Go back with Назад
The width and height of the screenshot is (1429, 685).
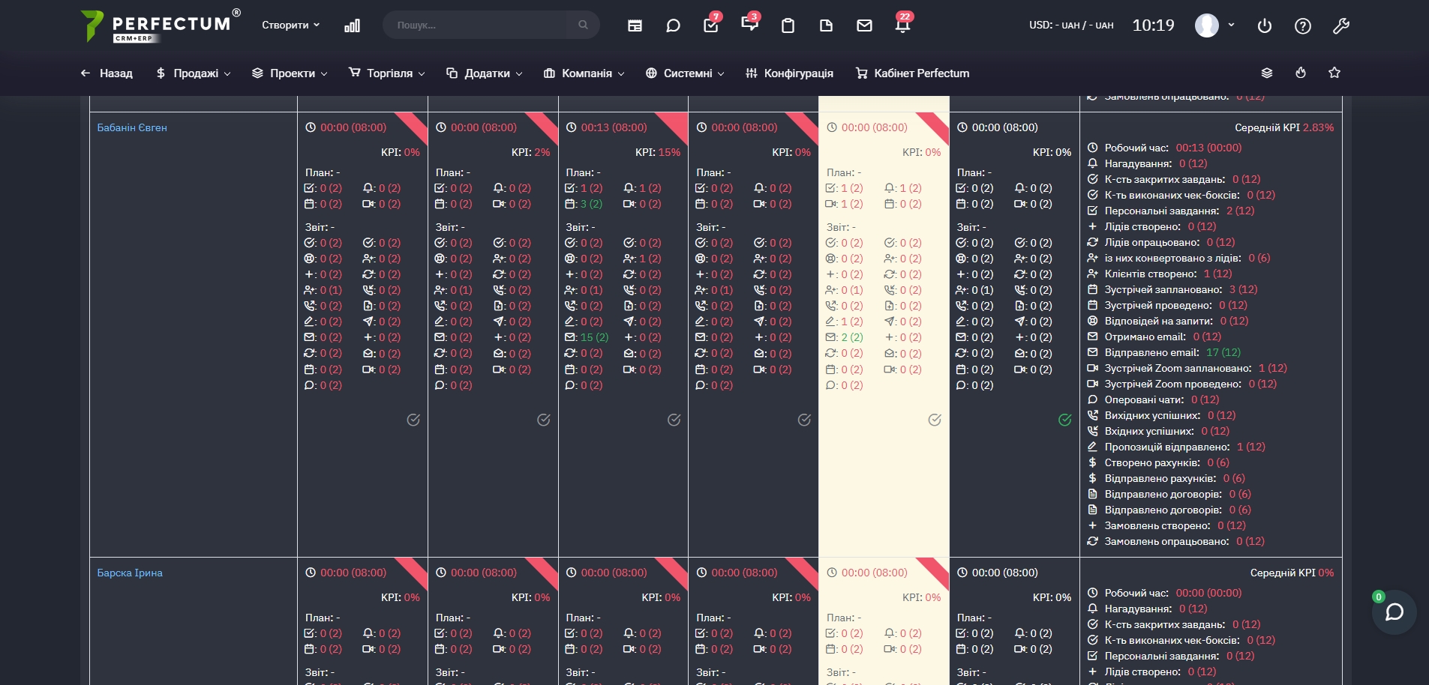coord(107,73)
